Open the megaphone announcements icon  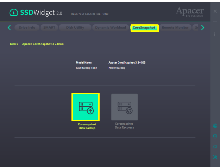pyautogui.click(x=215, y=146)
